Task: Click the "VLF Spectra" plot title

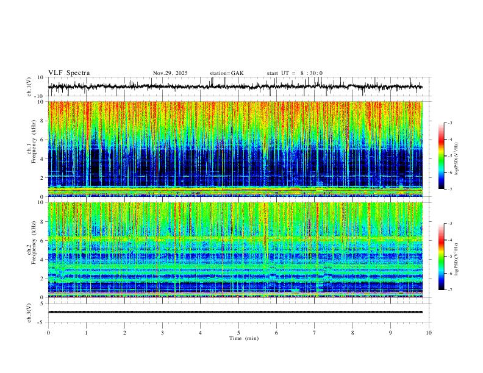Action: [x=69, y=73]
